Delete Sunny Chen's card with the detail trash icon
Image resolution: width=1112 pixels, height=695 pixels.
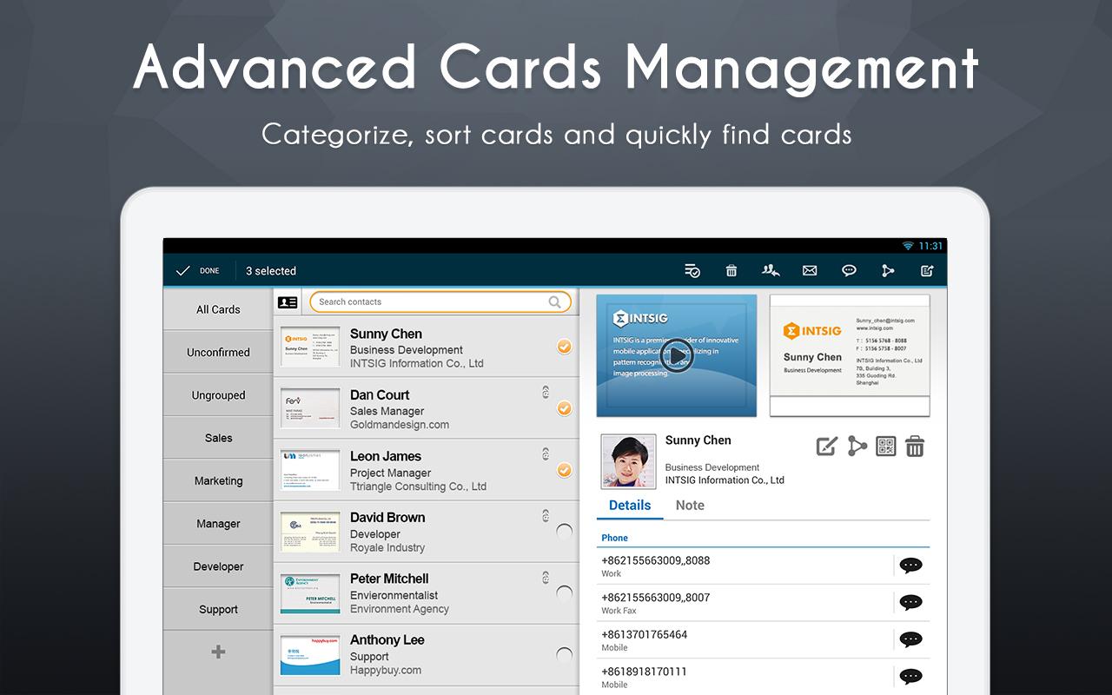coord(915,447)
